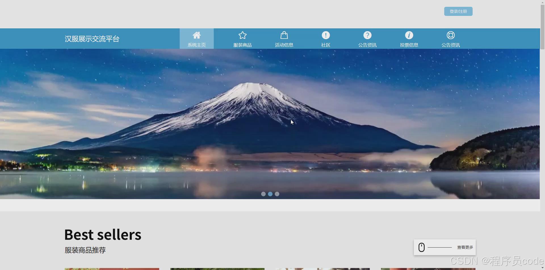The height and width of the screenshot is (270, 545).
Task: Open 投票信息 with the info icon
Action: [409, 39]
